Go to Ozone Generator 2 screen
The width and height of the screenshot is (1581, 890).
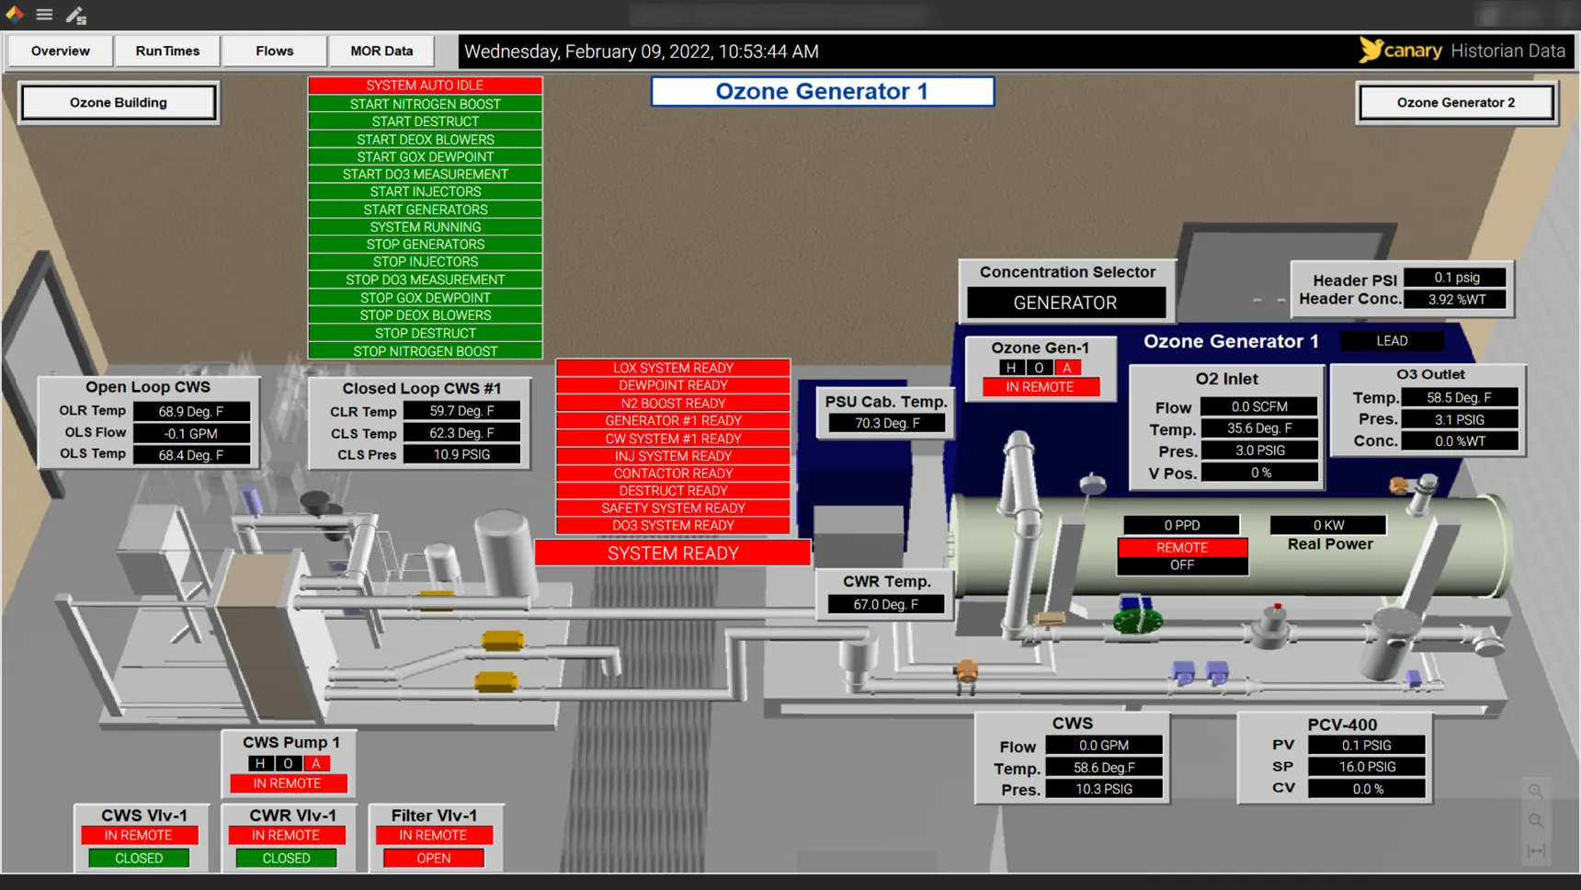(x=1456, y=102)
